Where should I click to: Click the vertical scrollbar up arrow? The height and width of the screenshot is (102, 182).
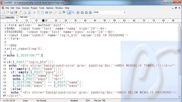pyautogui.click(x=179, y=25)
